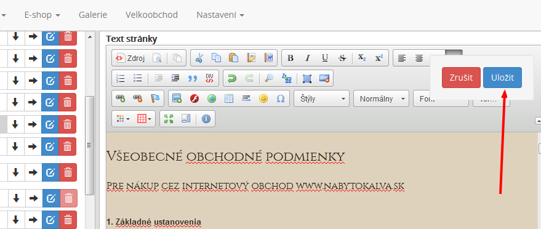
Task: Insert an iframe using globe icon
Action: pyautogui.click(x=212, y=98)
